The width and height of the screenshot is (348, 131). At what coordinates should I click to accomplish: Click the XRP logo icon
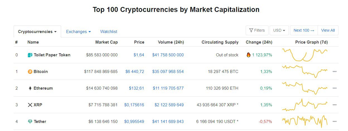click(x=30, y=105)
